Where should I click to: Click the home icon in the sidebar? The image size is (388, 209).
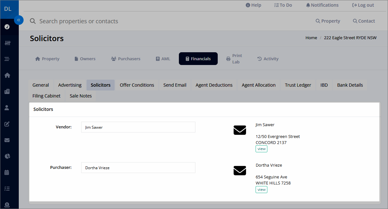click(x=7, y=75)
